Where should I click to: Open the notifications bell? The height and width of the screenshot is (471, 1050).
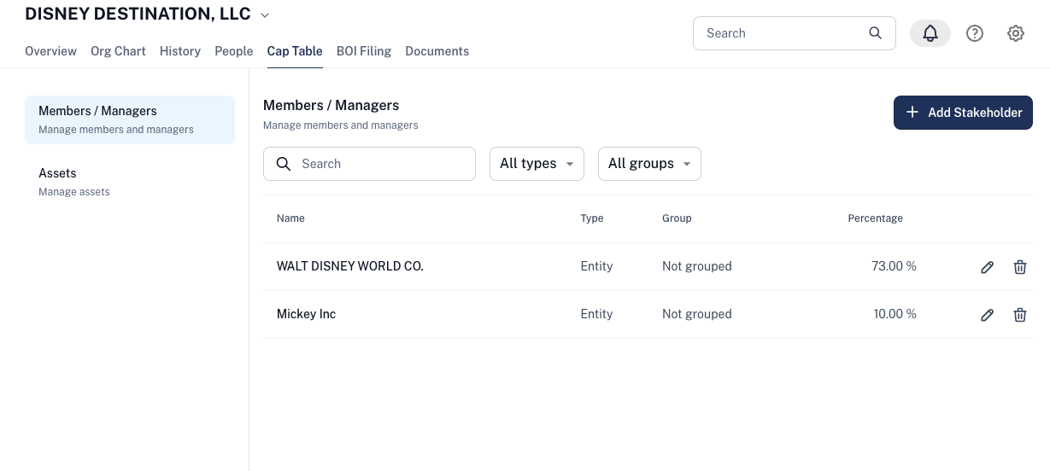930,33
